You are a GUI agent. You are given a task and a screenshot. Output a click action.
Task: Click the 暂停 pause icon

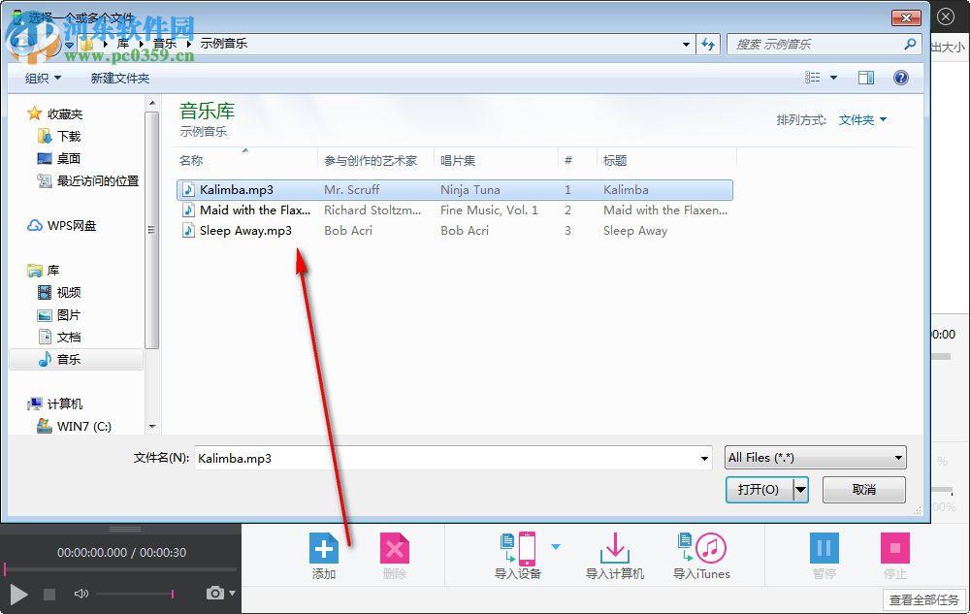824,548
